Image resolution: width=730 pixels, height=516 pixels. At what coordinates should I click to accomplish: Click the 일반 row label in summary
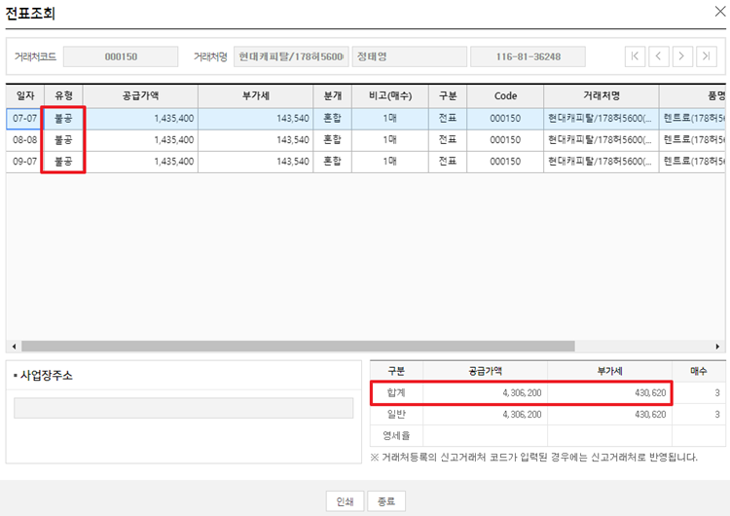tap(396, 414)
